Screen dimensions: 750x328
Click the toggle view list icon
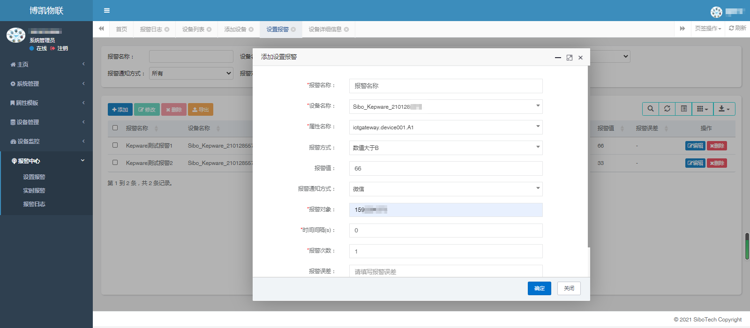point(684,109)
